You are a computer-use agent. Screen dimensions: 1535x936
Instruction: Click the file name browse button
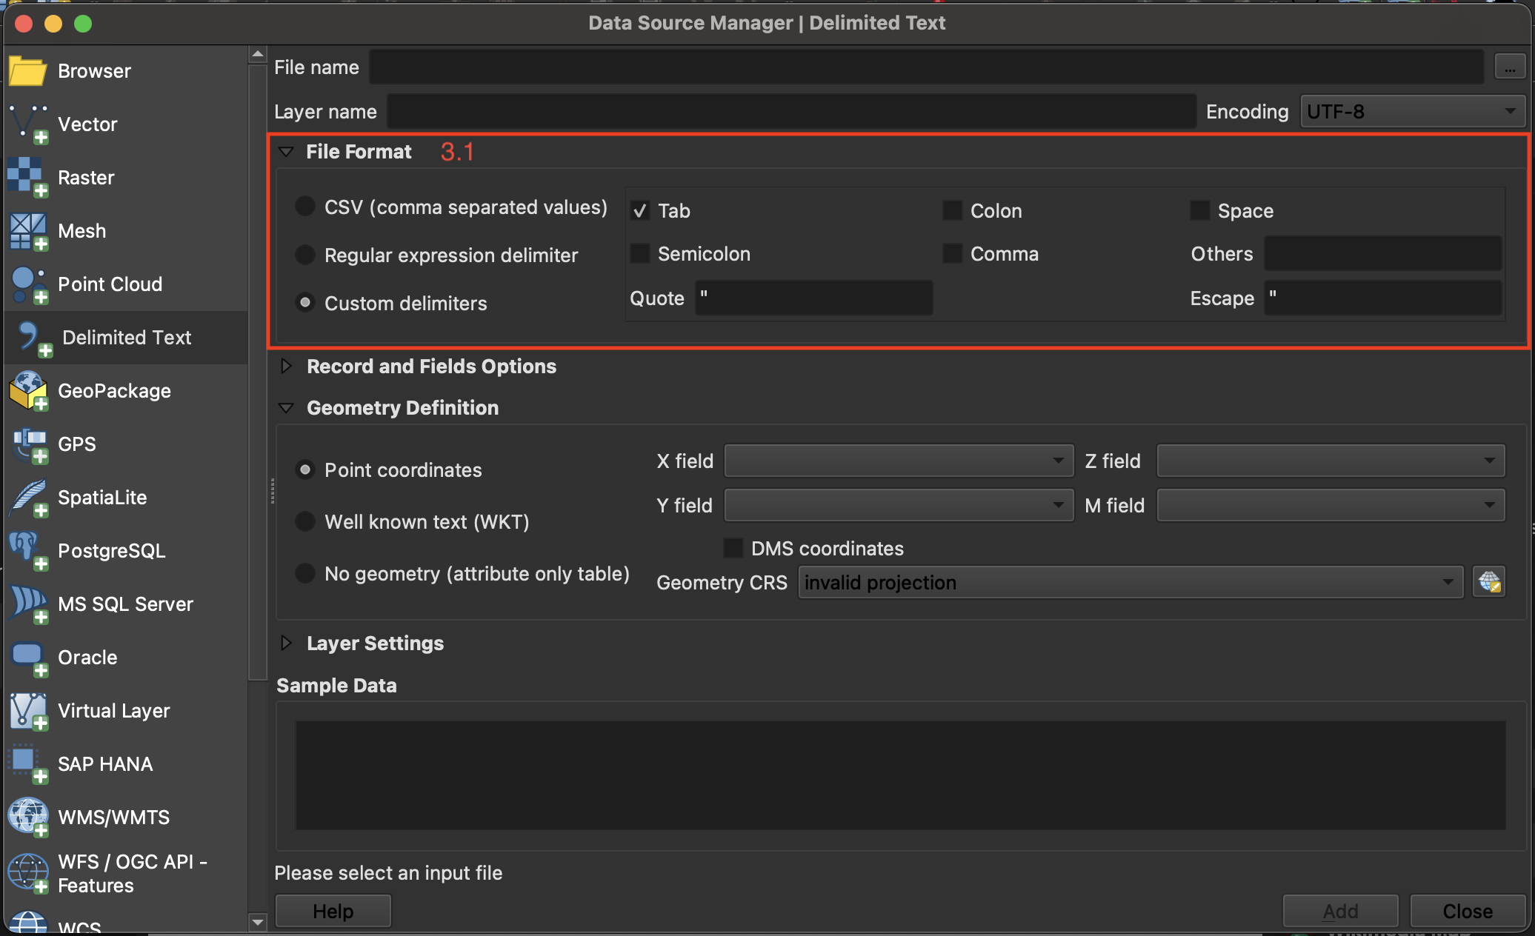[1509, 67]
